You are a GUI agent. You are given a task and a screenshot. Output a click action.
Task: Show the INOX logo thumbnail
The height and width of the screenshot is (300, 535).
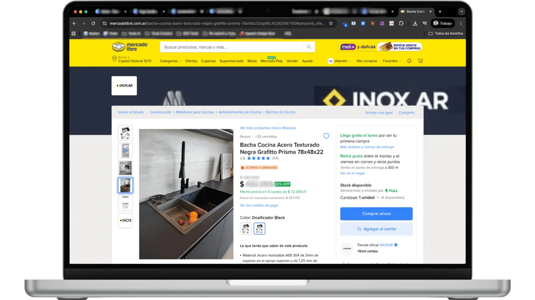click(x=125, y=220)
